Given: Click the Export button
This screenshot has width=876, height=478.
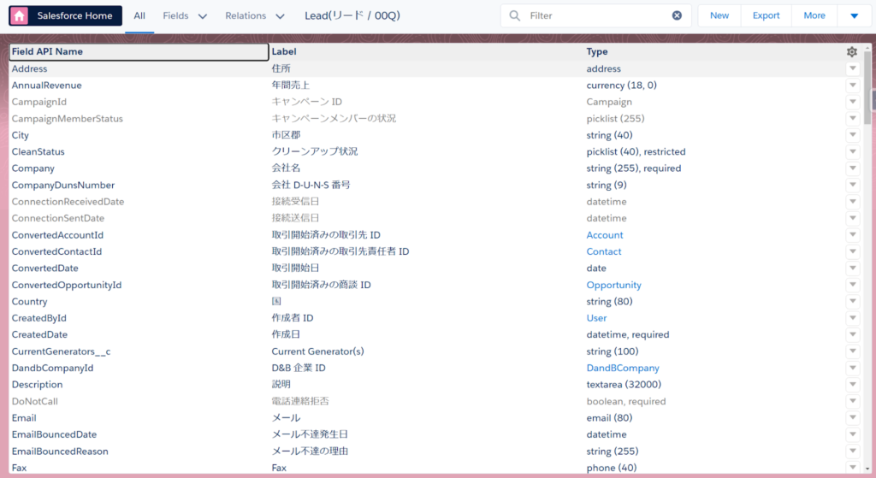Looking at the screenshot, I should pyautogui.click(x=766, y=15).
